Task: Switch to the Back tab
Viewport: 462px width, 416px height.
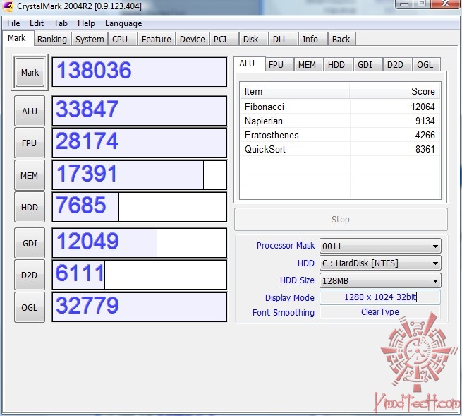Action: click(x=341, y=39)
